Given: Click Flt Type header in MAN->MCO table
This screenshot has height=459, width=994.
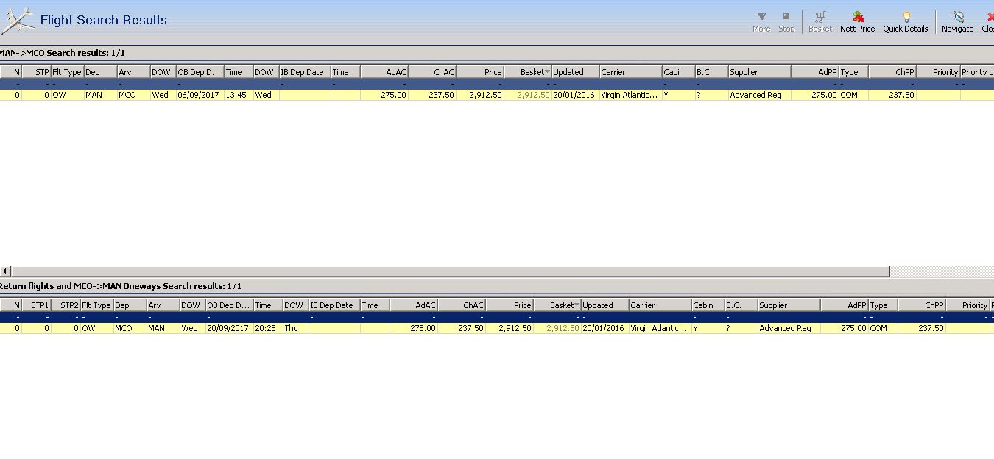Looking at the screenshot, I should click(67, 72).
